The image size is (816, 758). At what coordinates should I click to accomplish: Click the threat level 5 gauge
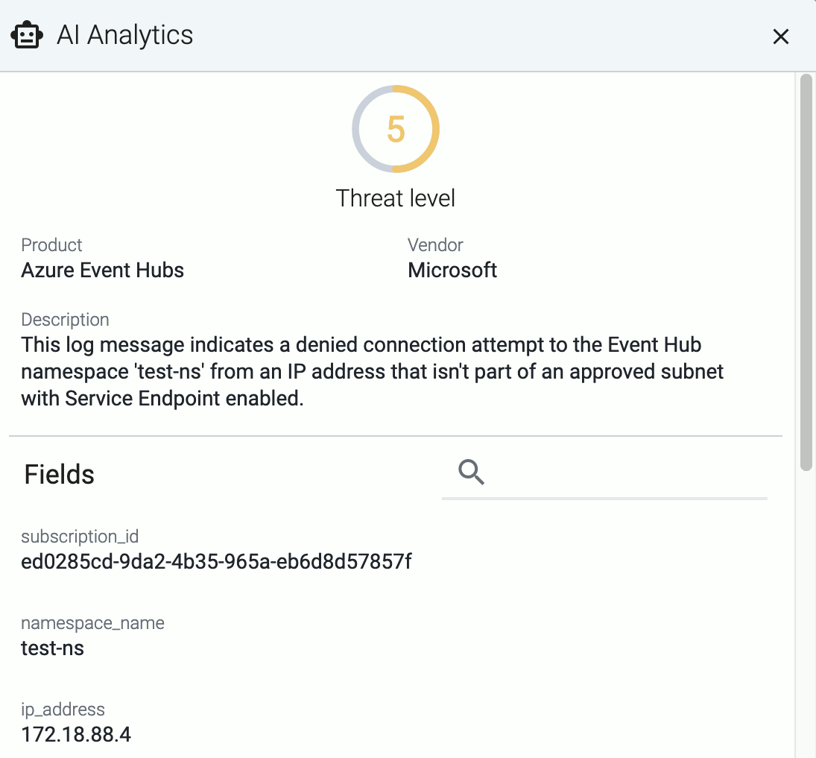(x=396, y=129)
